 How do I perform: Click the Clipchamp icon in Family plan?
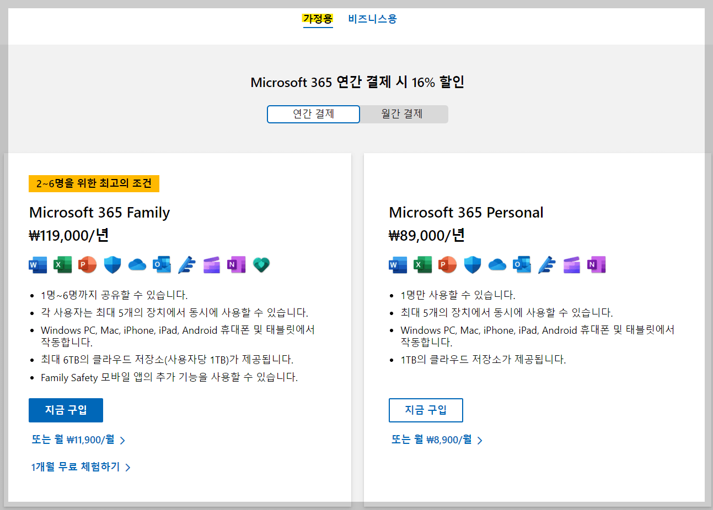(x=212, y=265)
